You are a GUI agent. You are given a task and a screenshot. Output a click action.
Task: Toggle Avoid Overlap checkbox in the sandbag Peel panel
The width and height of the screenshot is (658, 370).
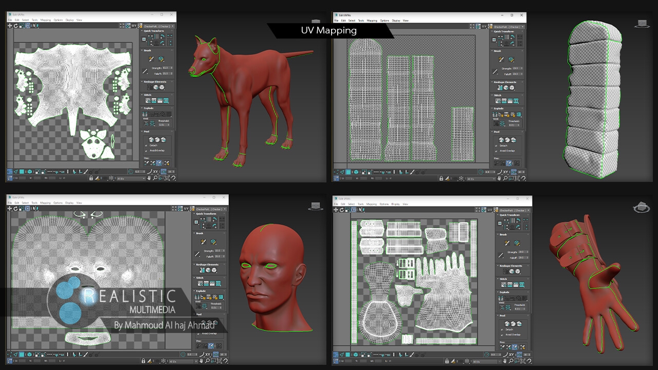pos(497,151)
